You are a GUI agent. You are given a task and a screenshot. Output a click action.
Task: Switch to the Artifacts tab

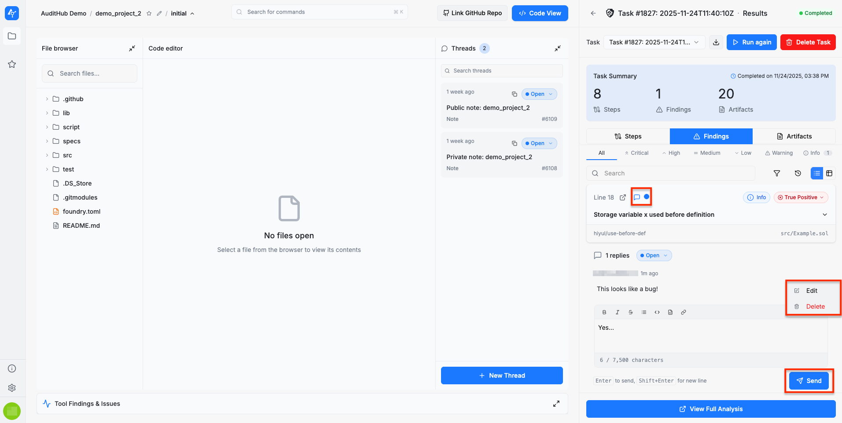coord(794,136)
